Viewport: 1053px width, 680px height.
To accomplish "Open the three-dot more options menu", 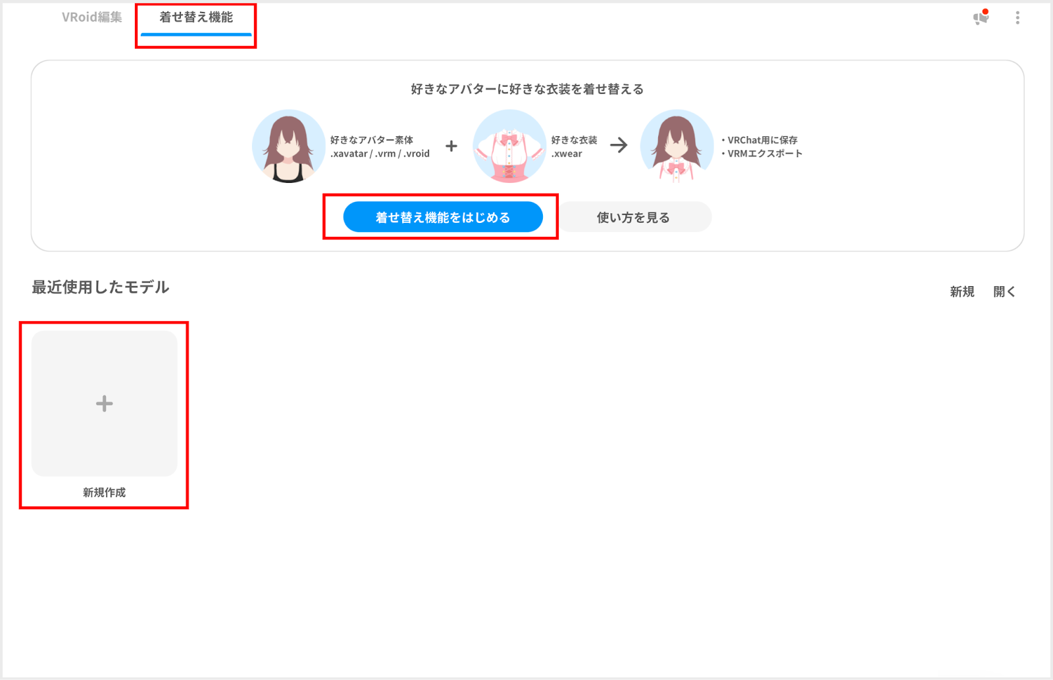I will click(x=1017, y=18).
